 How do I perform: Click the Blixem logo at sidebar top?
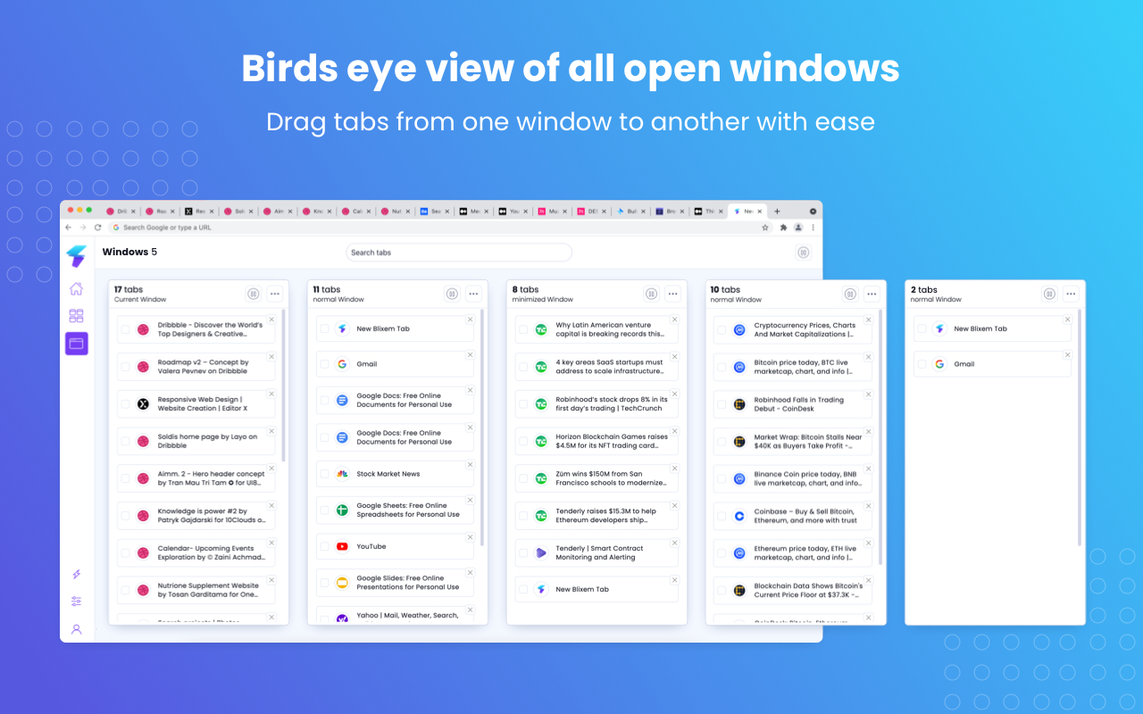point(76,255)
